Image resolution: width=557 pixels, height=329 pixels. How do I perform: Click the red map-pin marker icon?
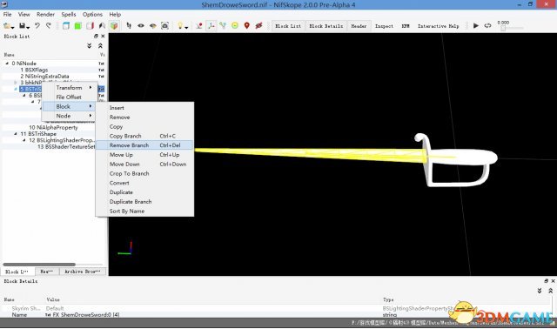pos(247,25)
